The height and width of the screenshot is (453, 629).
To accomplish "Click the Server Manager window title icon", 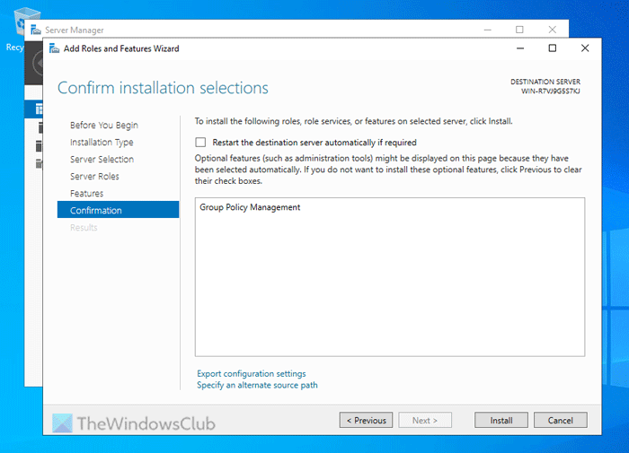I will 36,30.
